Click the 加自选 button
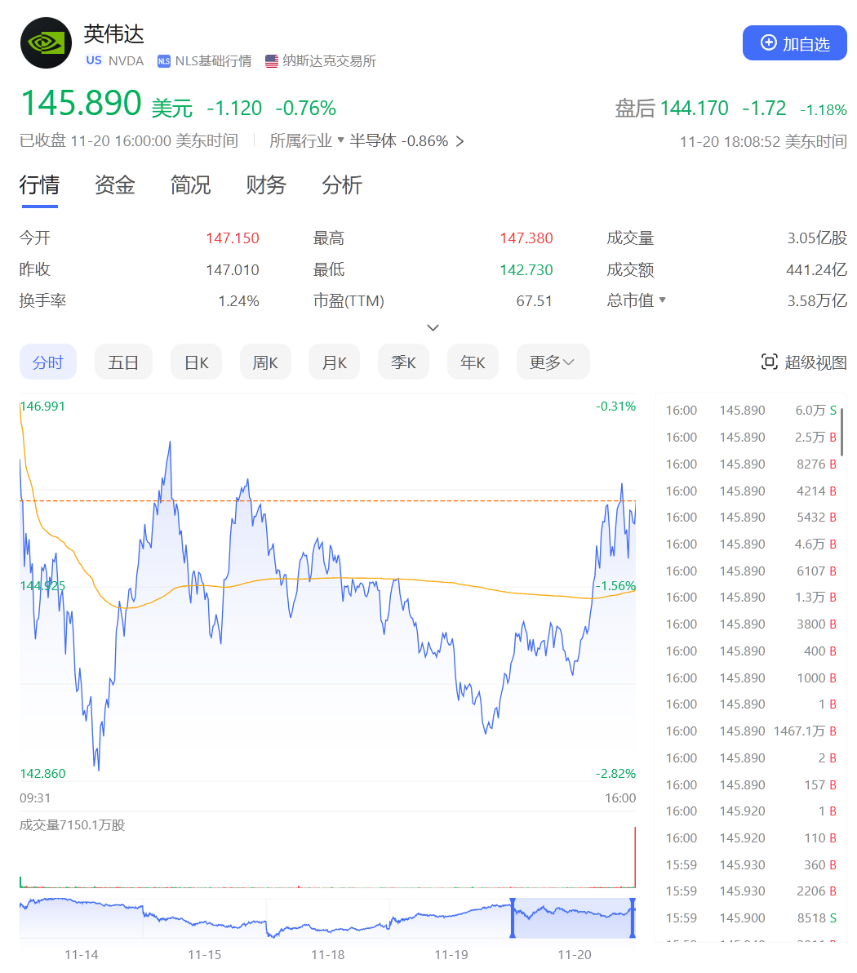 coord(794,43)
